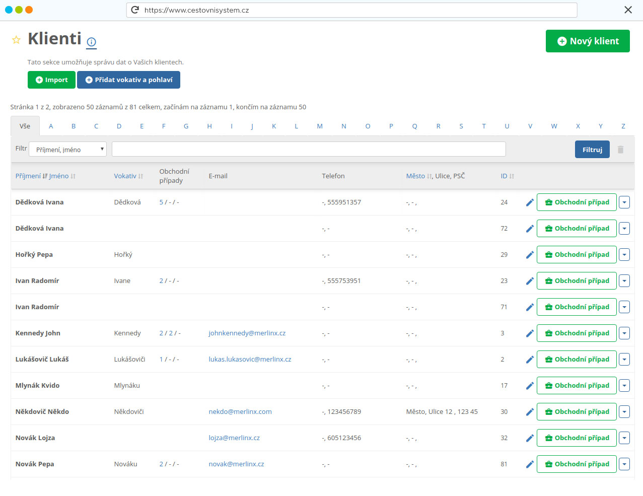
Task: Open the Příjmení, jméno filter dropdown
Action: tap(68, 149)
